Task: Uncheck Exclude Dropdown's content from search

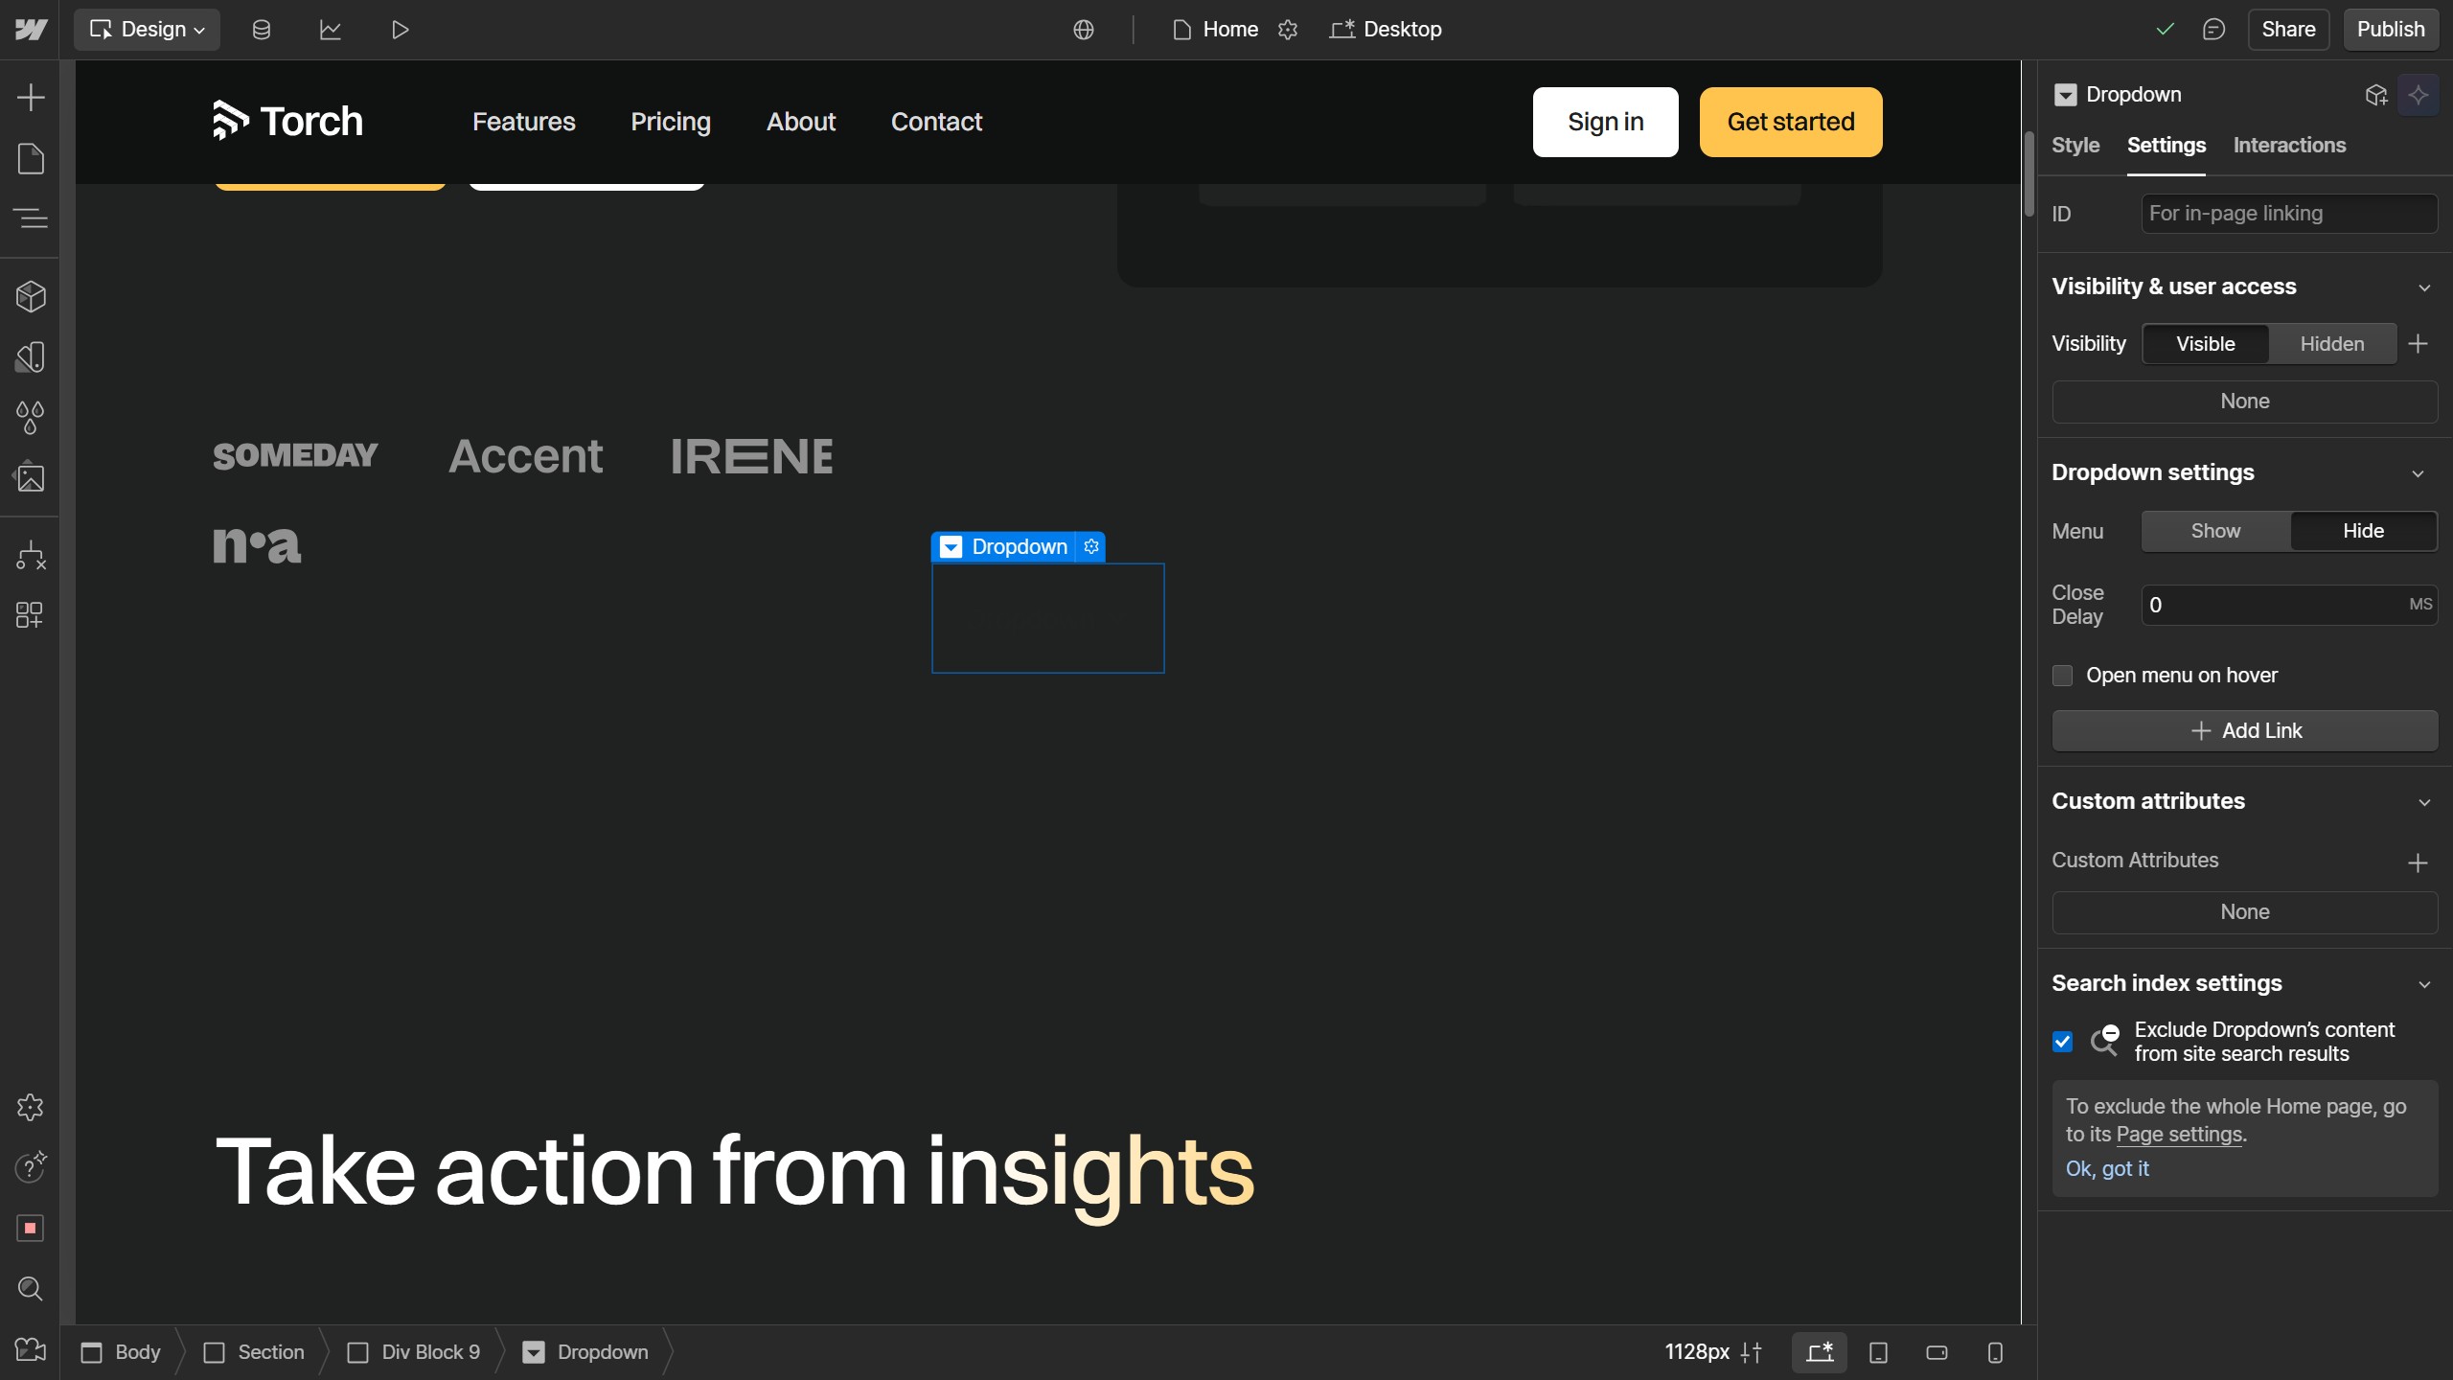Action: click(x=2062, y=1042)
